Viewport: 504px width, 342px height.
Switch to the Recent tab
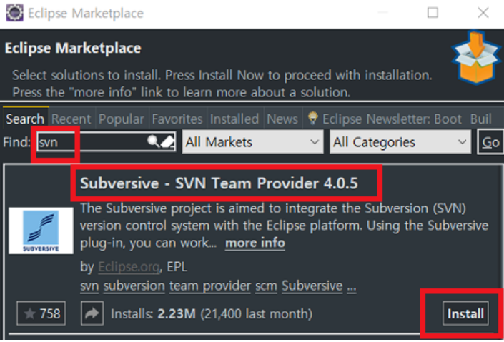click(x=71, y=119)
